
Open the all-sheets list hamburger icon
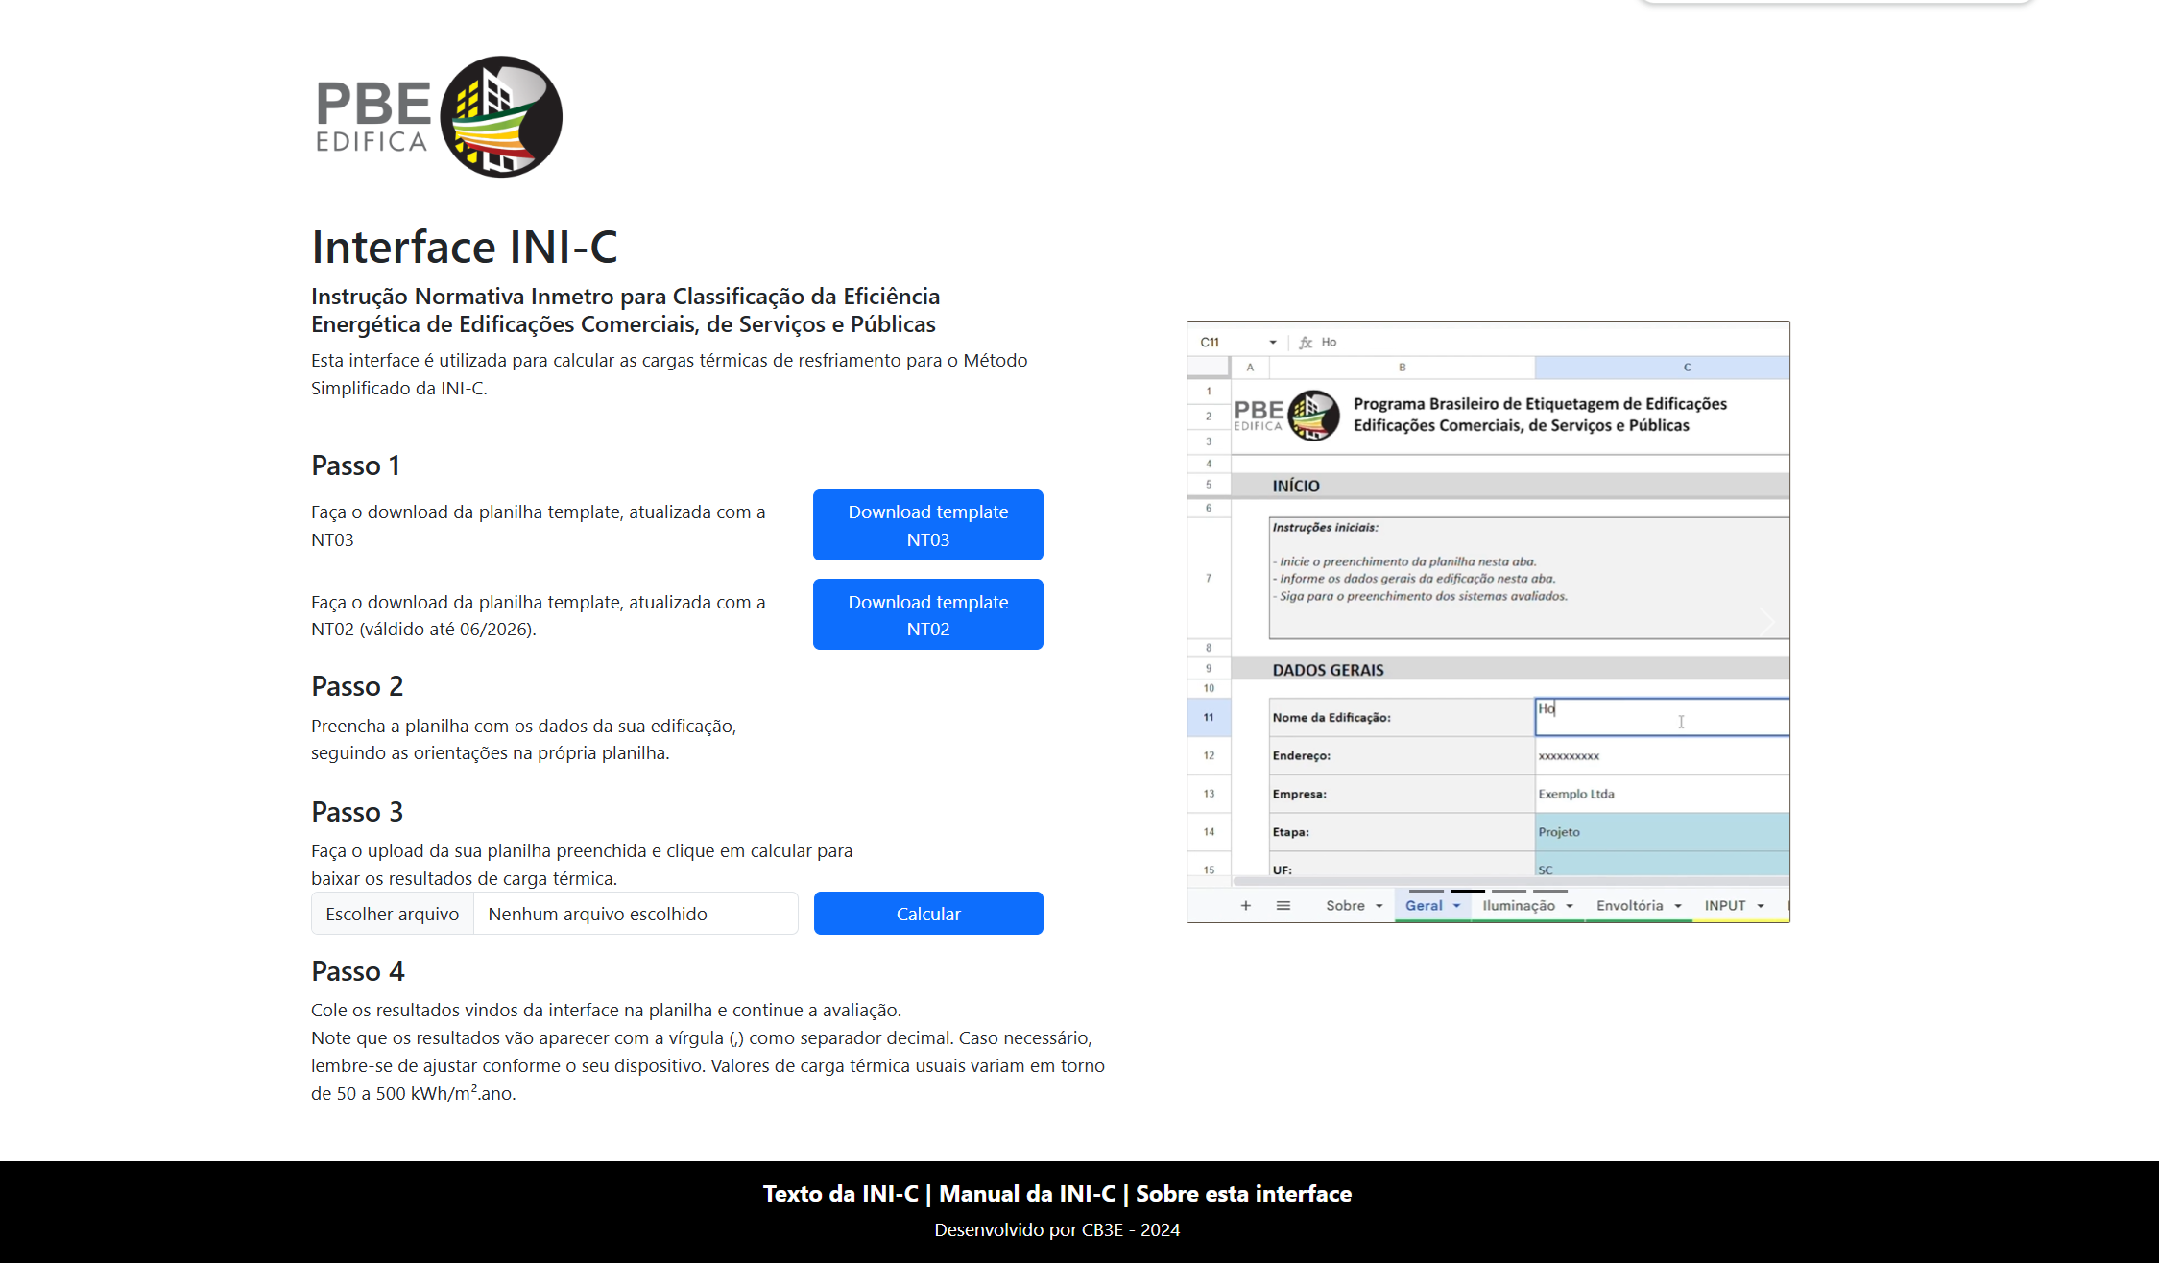[1283, 905]
